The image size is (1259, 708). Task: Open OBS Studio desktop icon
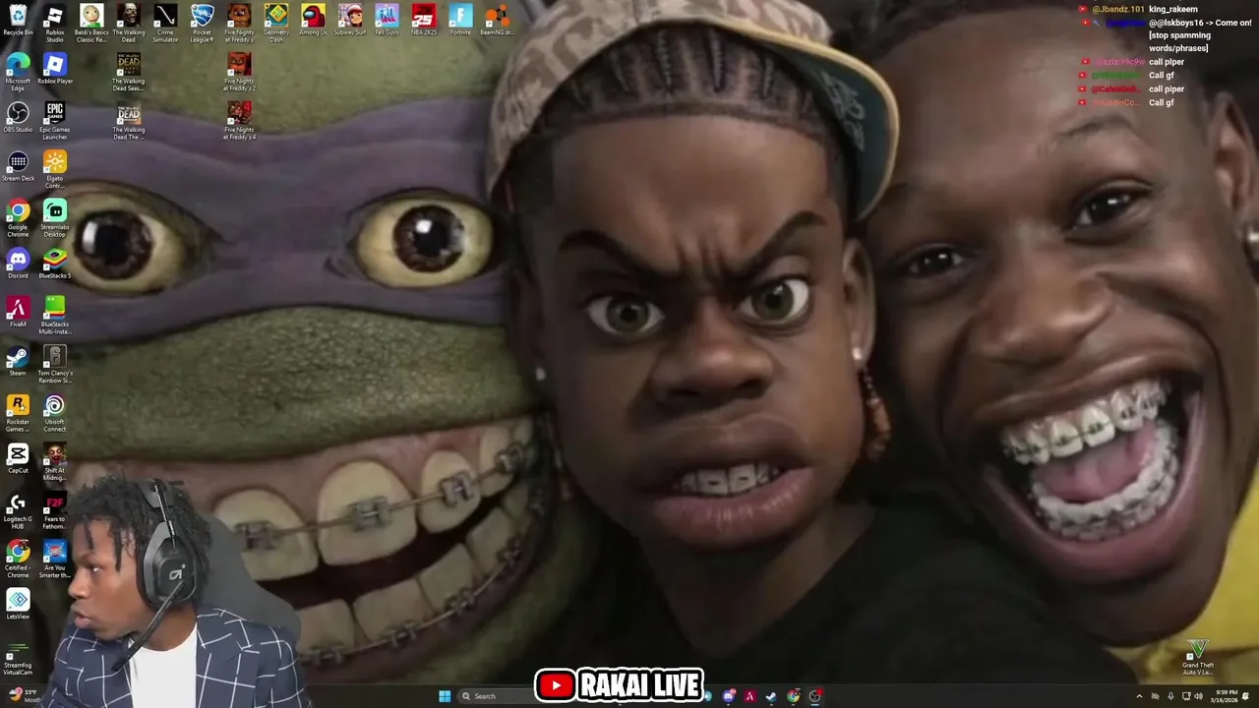pyautogui.click(x=18, y=118)
